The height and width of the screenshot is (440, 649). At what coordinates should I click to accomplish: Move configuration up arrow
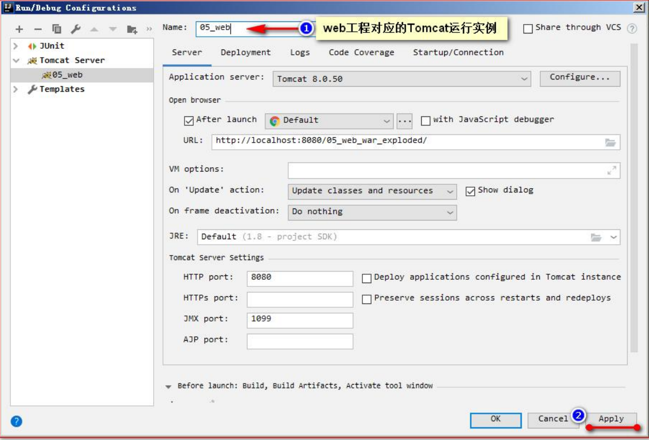[x=94, y=30]
